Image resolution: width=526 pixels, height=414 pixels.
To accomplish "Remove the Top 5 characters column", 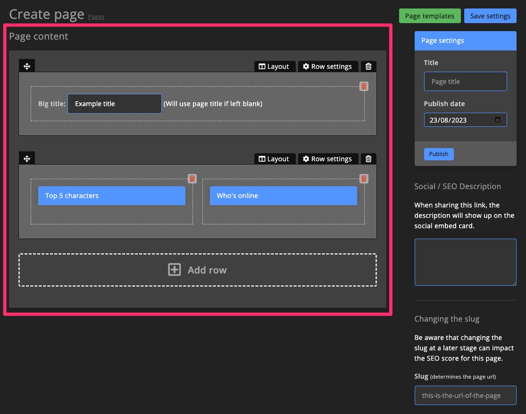I will 192,179.
